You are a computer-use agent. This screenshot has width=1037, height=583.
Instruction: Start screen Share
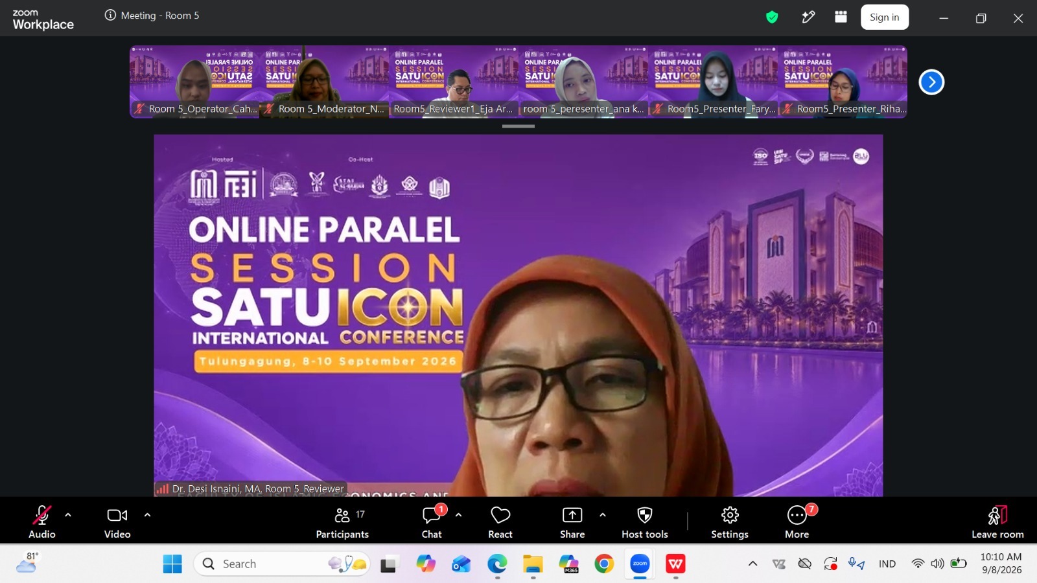point(572,522)
